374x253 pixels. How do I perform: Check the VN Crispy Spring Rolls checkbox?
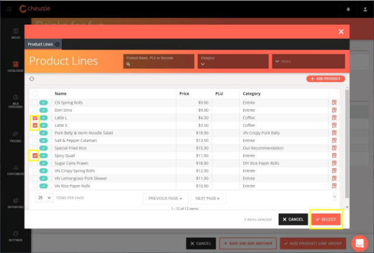[x=35, y=171]
